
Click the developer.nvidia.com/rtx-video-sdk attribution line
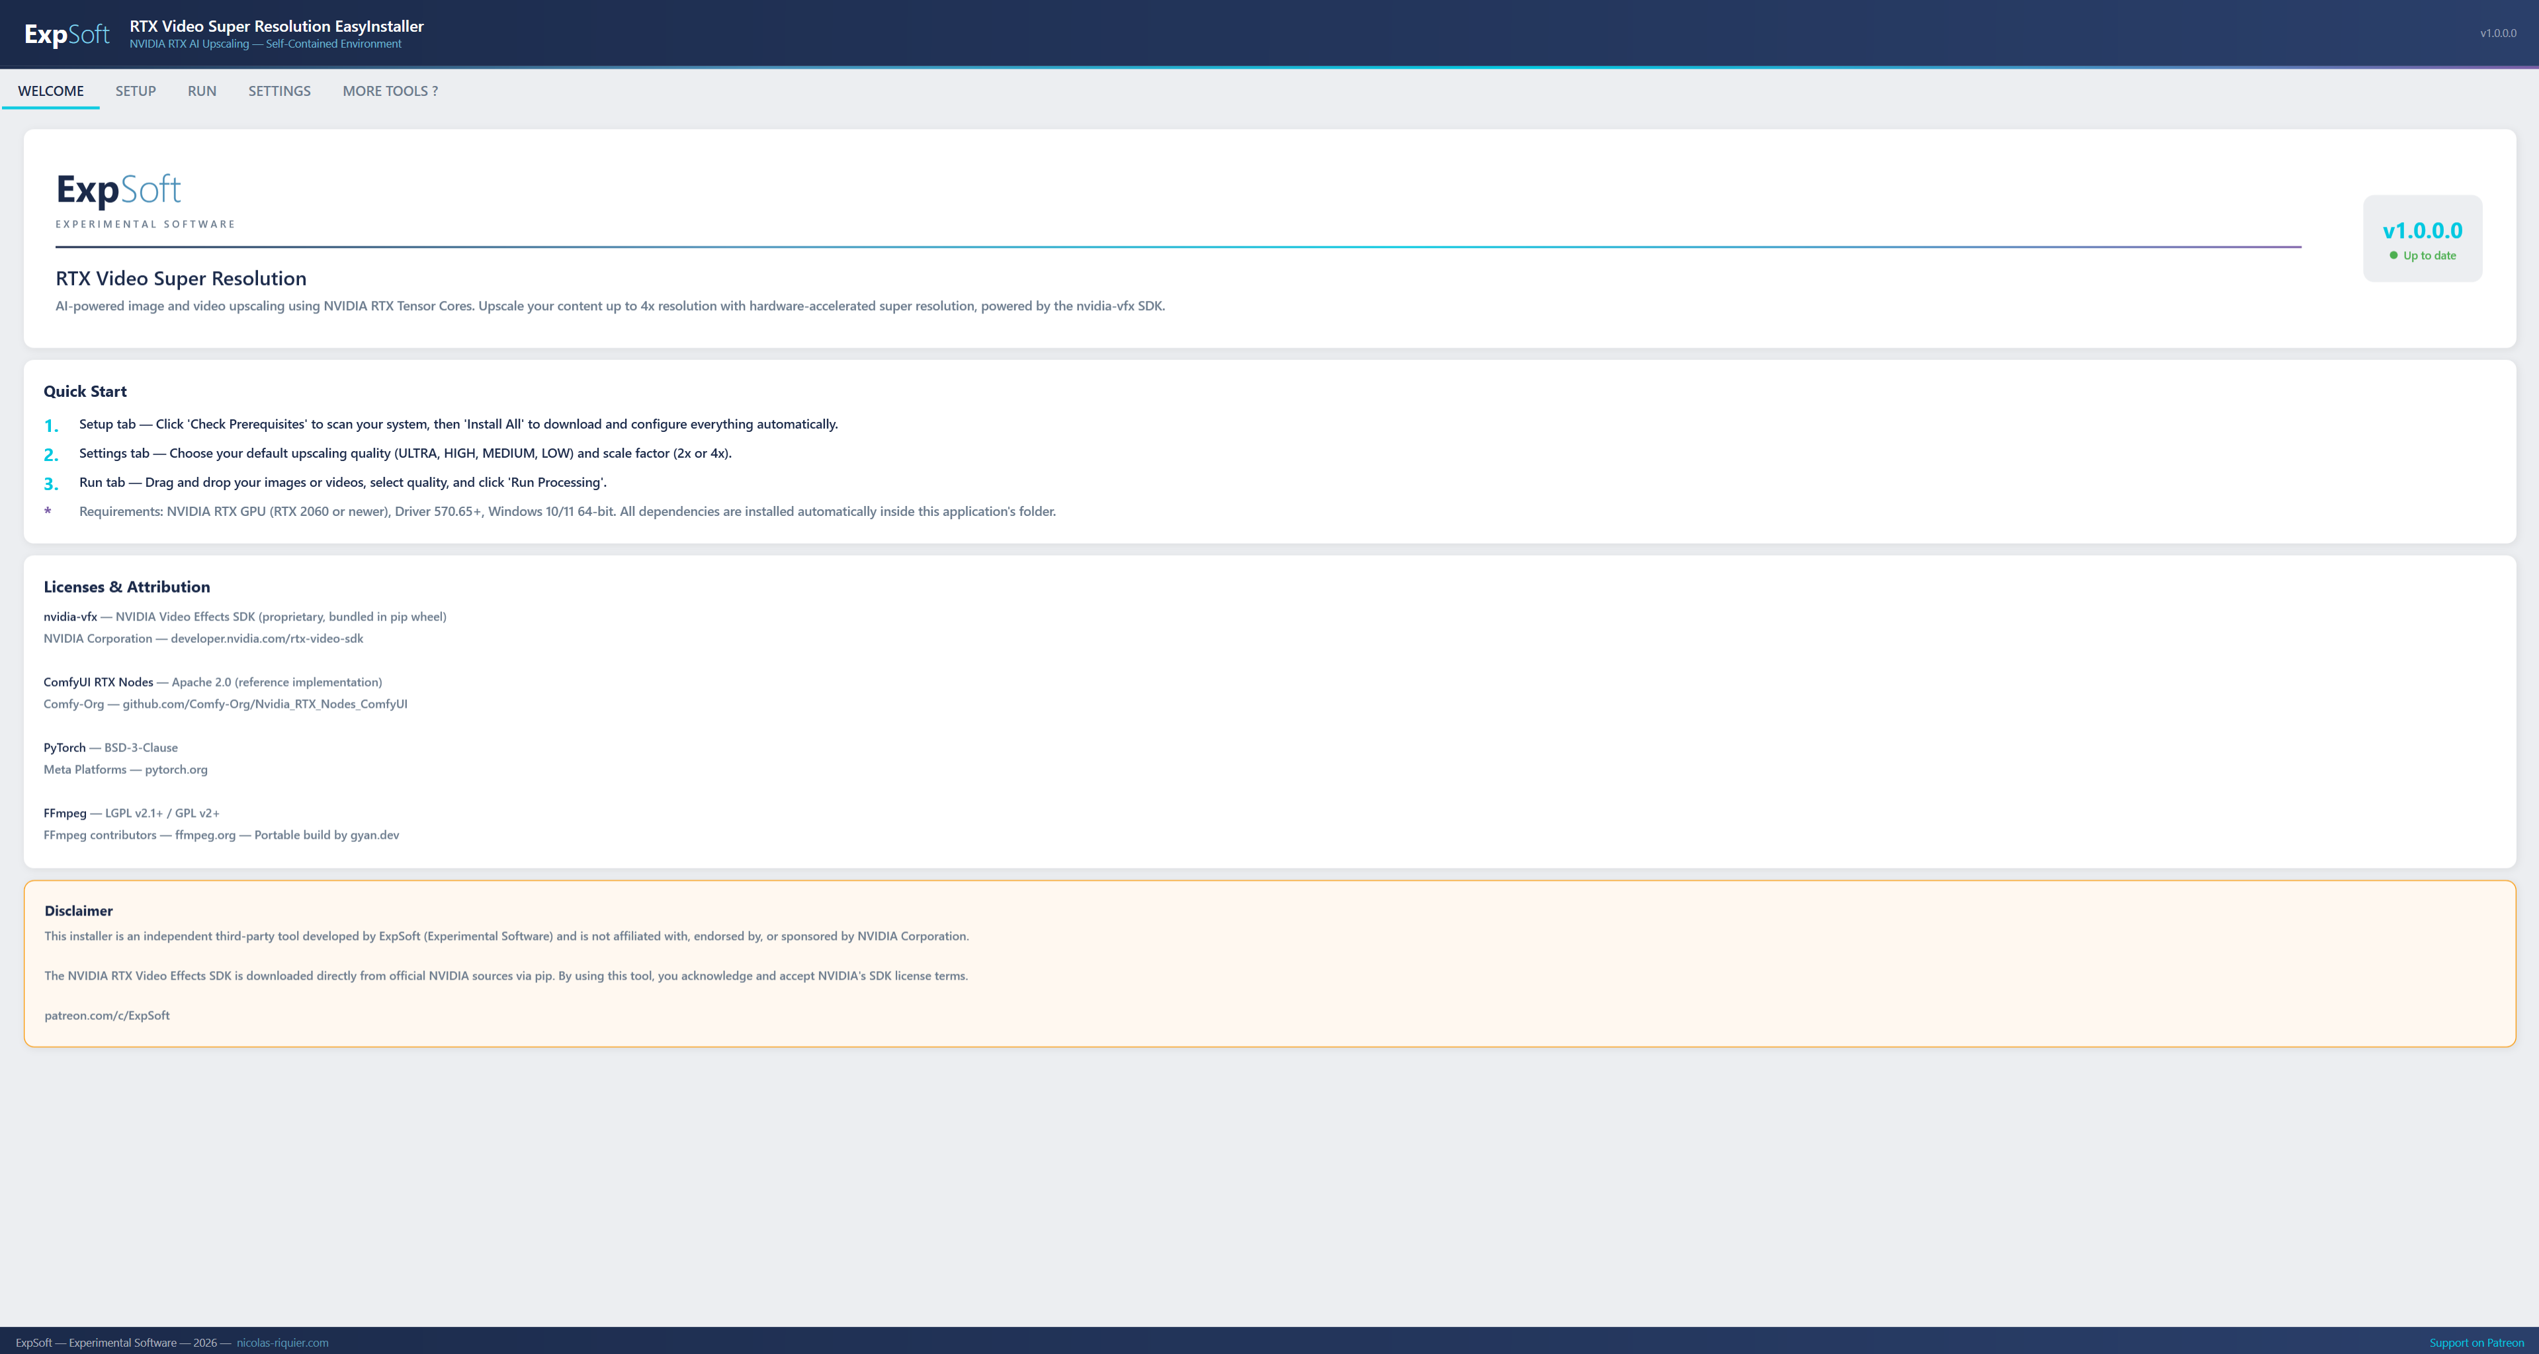(x=203, y=638)
